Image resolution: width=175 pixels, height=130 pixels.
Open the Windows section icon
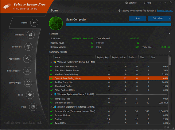coord(31,35)
